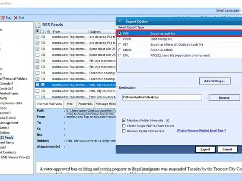Select Task1 folder in tree
This screenshot has height=181, width=242.
coord(3,147)
